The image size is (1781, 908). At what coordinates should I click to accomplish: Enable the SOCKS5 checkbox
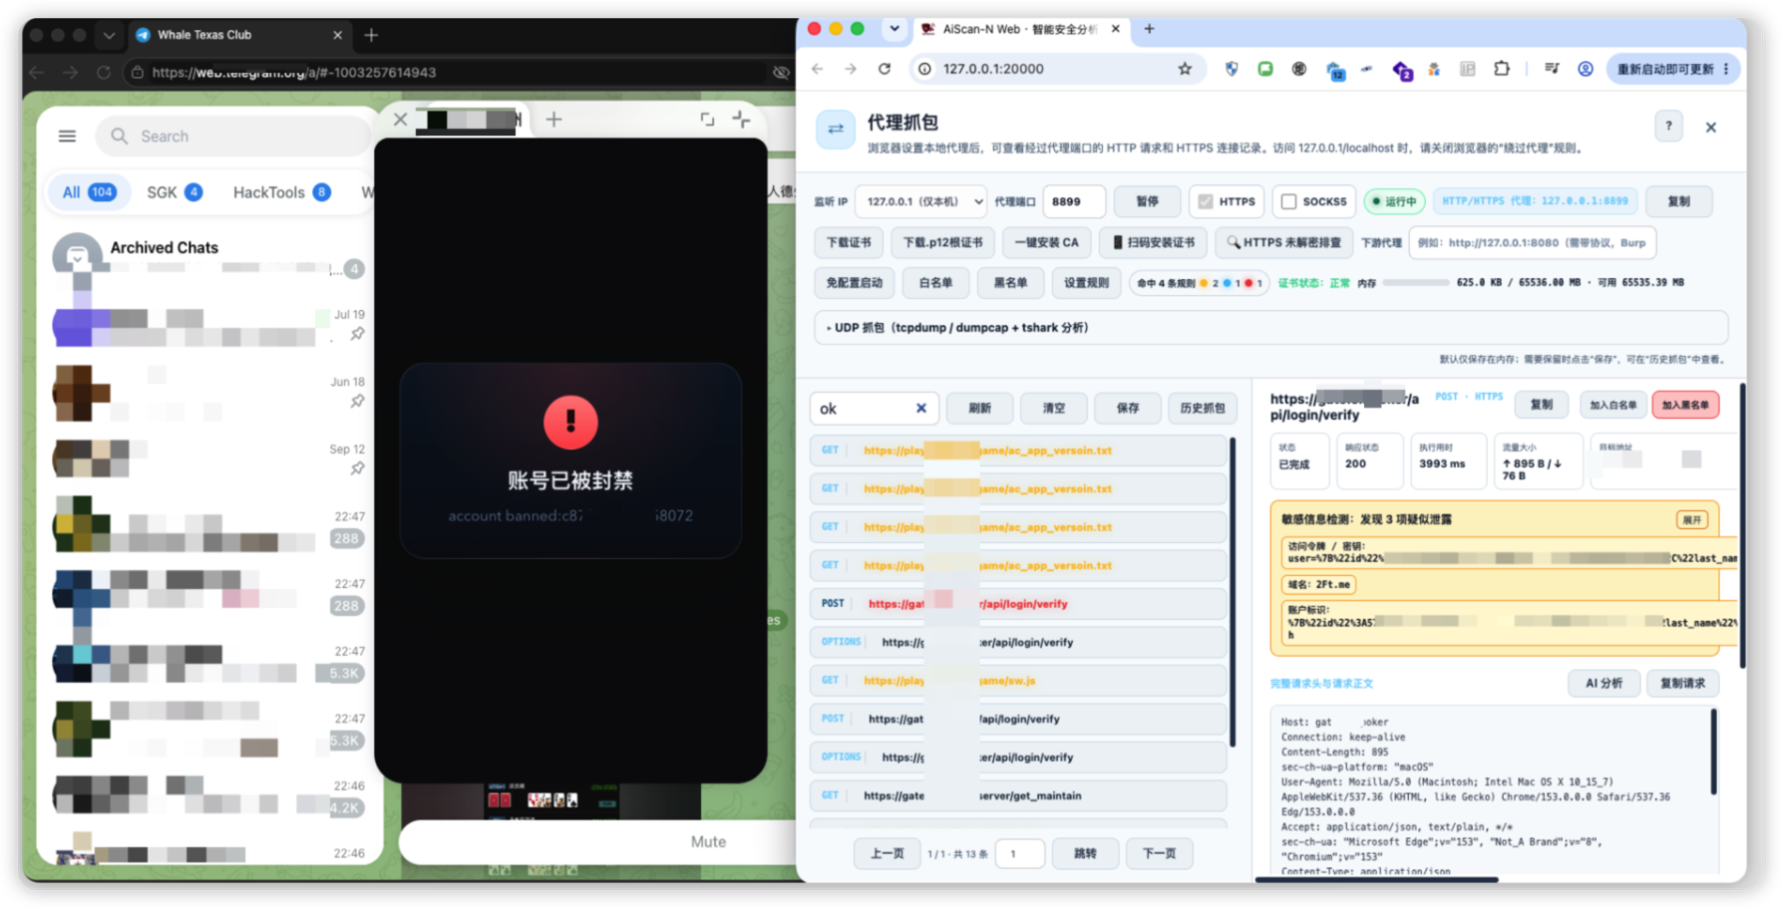(x=1288, y=201)
